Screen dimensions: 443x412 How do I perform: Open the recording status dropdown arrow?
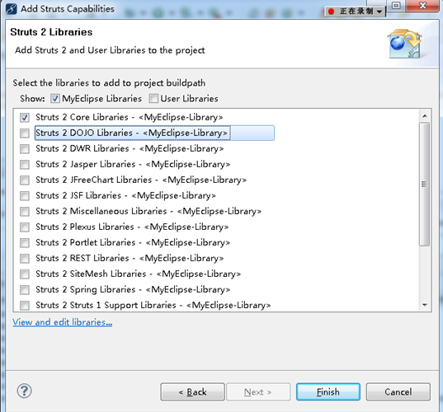[379, 12]
